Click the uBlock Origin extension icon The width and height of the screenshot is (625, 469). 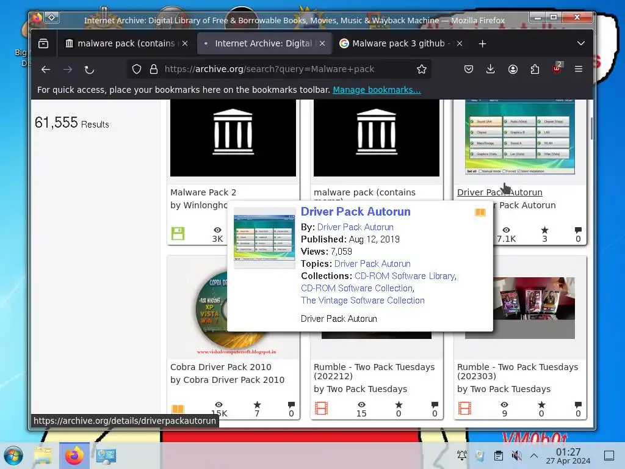(x=557, y=68)
